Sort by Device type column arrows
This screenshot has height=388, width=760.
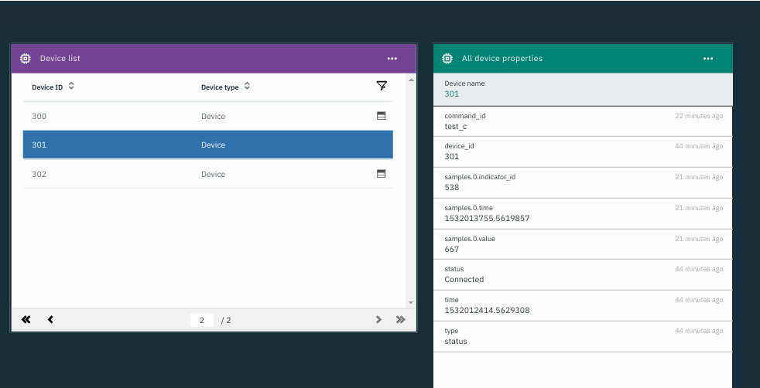coord(247,86)
